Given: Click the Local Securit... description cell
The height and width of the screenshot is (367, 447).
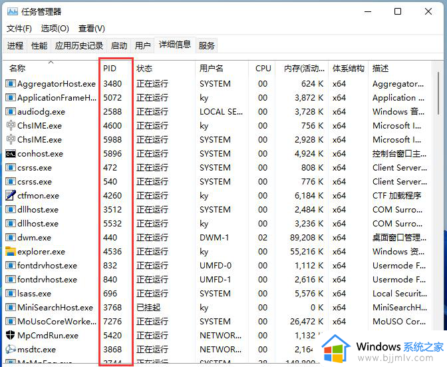Looking at the screenshot, I should point(400,293).
